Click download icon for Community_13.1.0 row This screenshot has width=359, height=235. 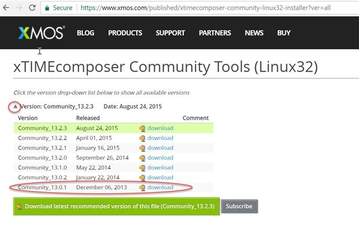tap(142, 168)
